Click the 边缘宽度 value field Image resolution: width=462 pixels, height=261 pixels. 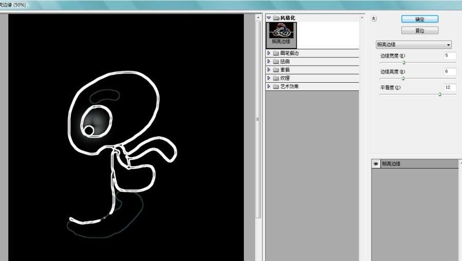coord(450,55)
